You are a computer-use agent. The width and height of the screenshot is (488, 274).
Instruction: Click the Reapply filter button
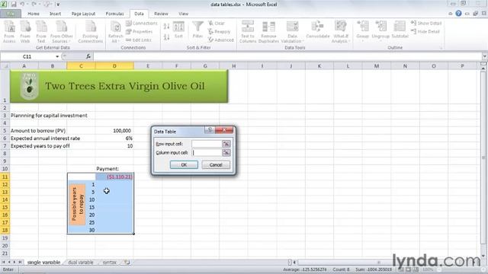pyautogui.click(x=219, y=32)
